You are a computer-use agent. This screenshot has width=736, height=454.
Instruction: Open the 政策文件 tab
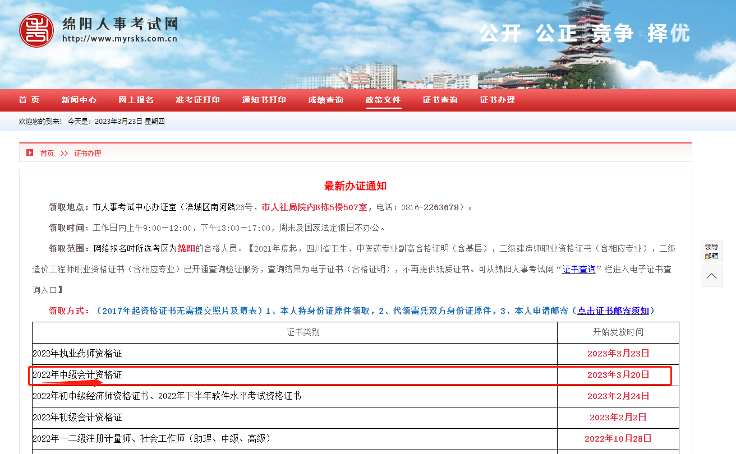tap(383, 100)
